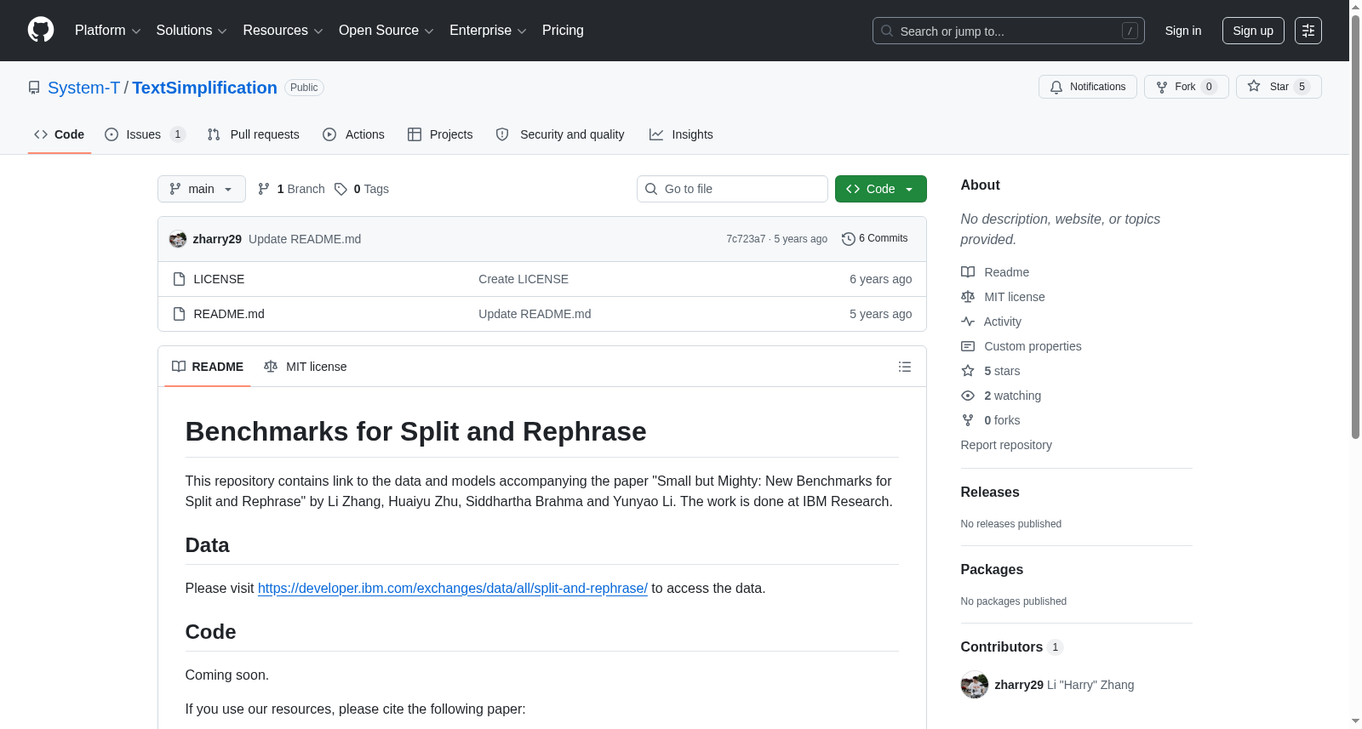Click the branch icon next to 1 Branch

click(x=264, y=189)
